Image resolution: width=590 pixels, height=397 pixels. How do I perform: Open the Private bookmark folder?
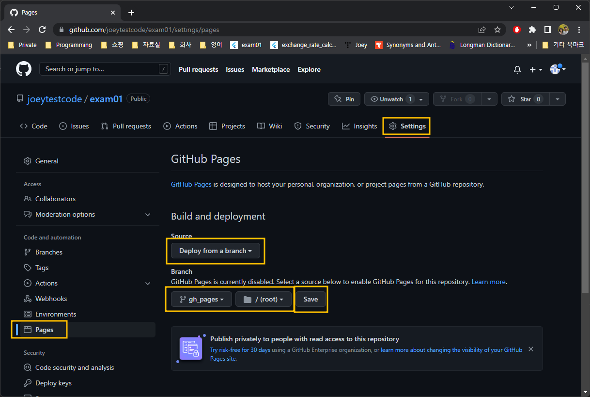pos(23,45)
